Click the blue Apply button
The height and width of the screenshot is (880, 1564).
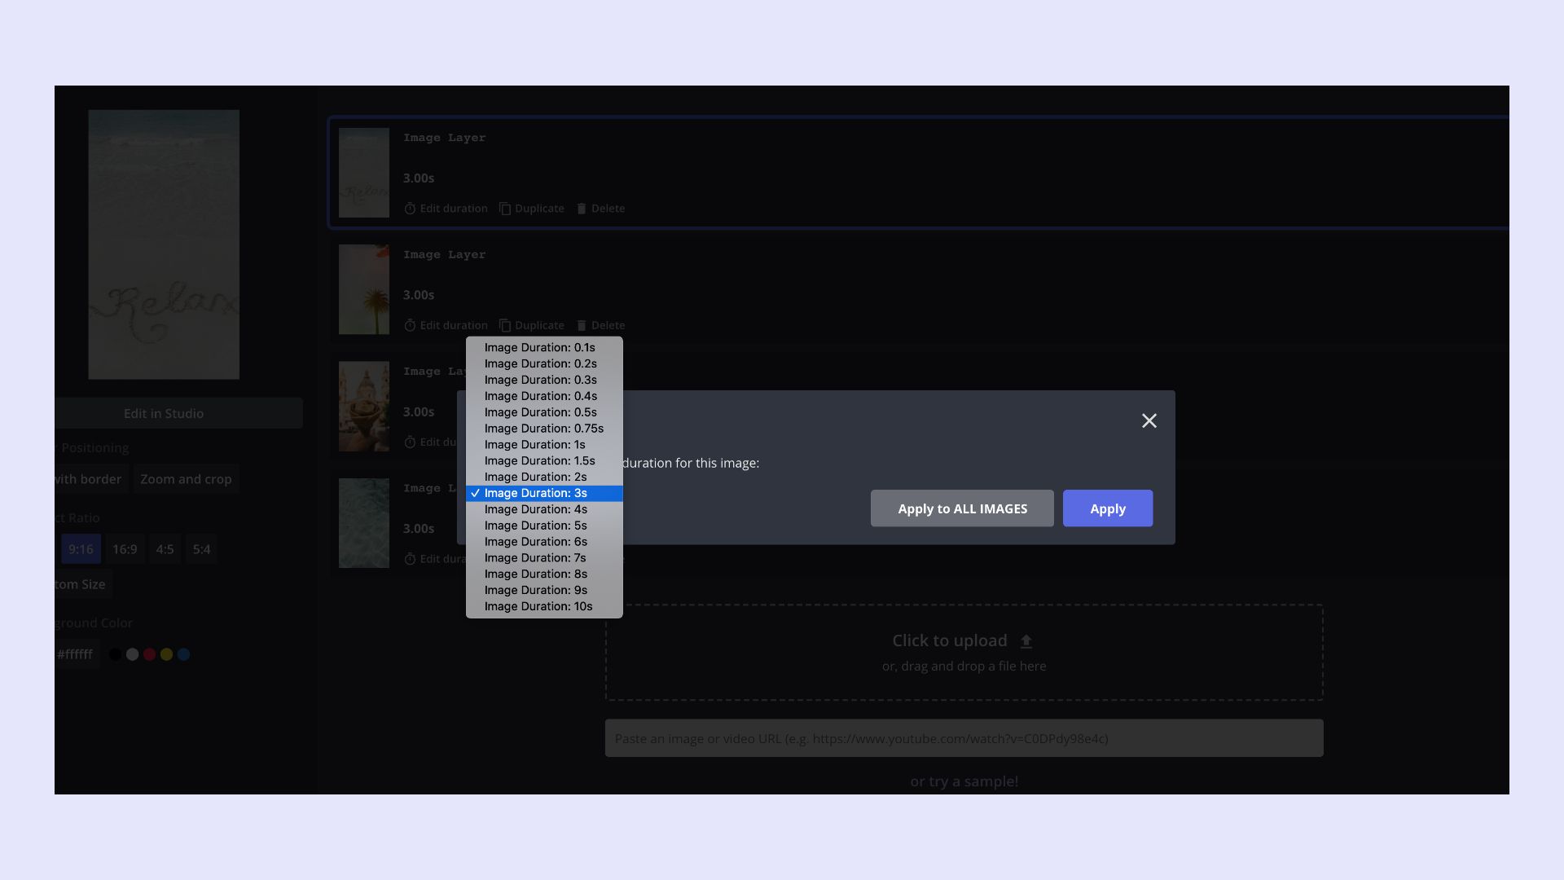point(1107,508)
